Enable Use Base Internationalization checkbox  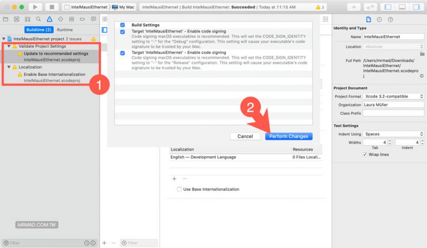pos(179,189)
